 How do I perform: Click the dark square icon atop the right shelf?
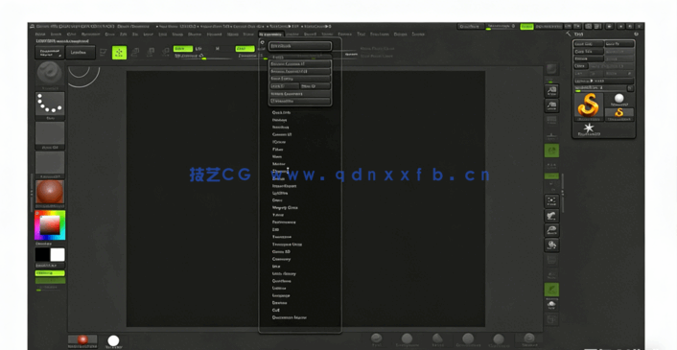(x=551, y=69)
